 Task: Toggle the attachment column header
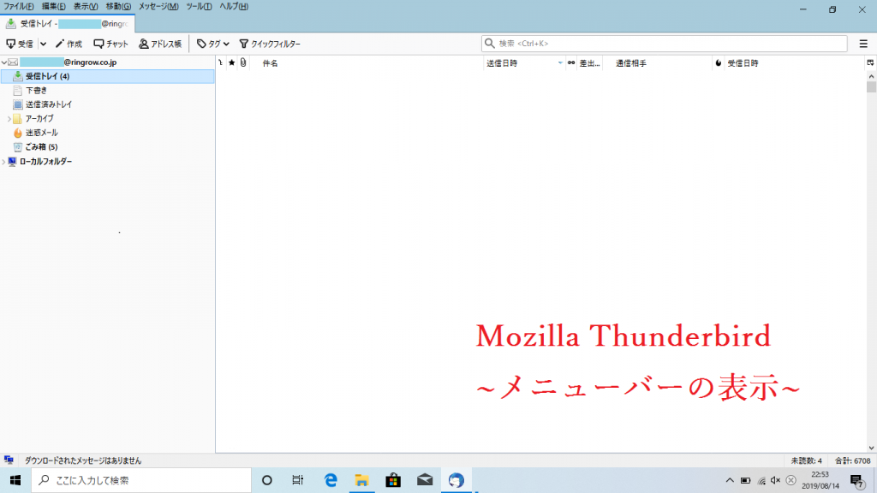pyautogui.click(x=242, y=62)
